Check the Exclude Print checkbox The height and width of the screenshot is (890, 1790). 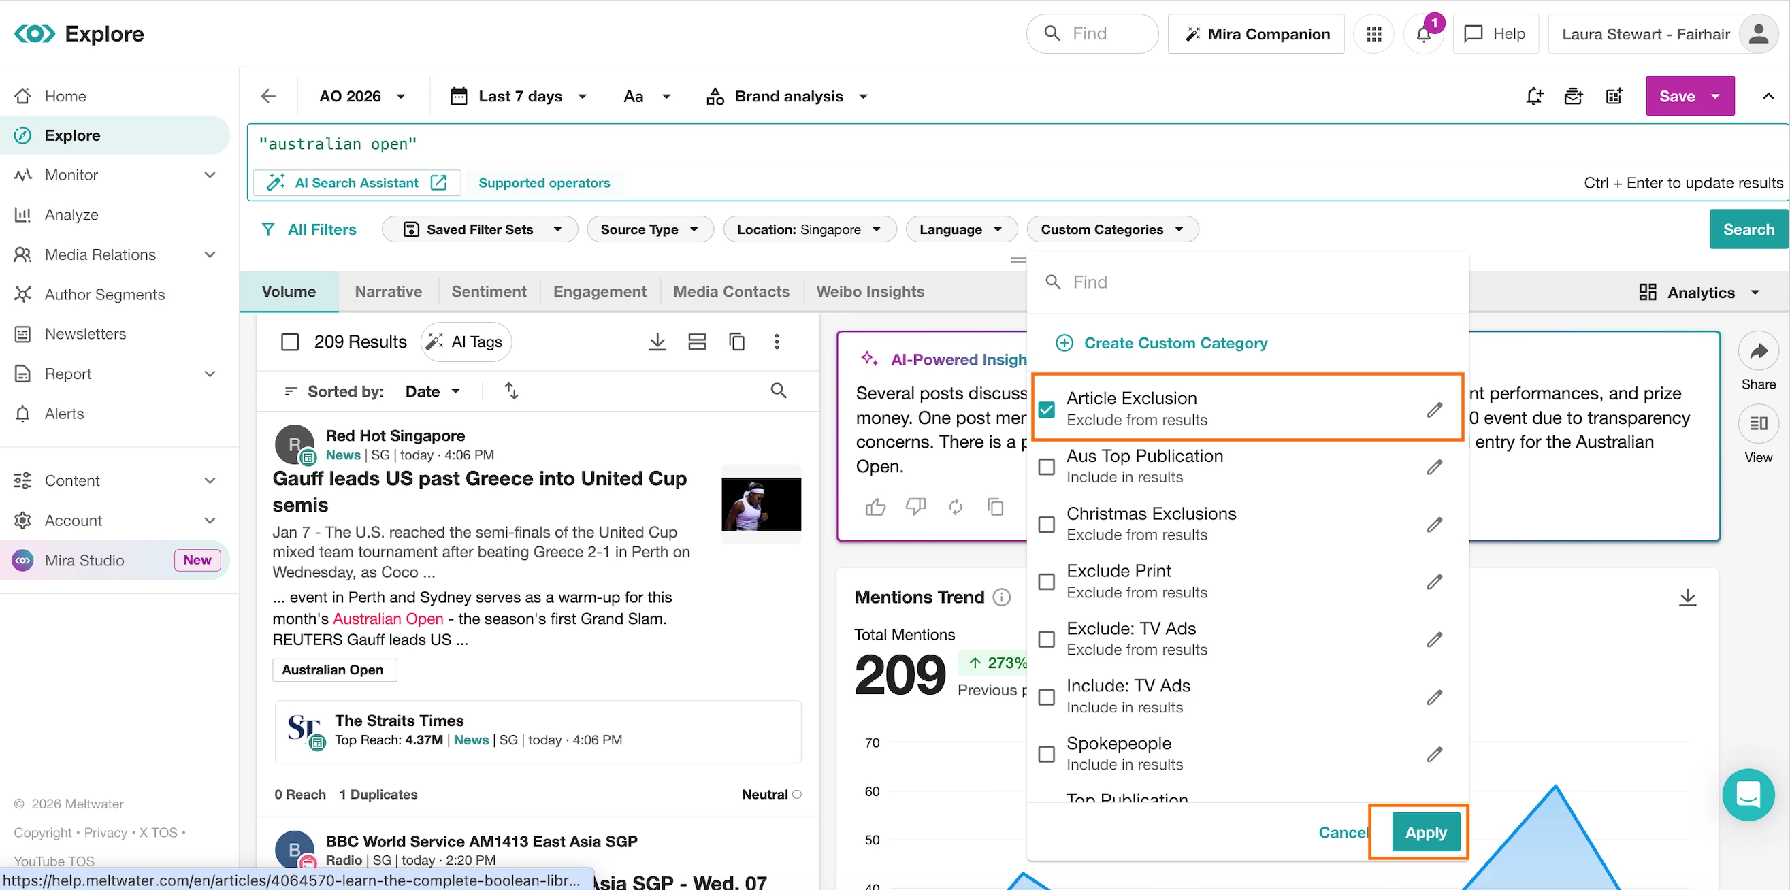tap(1047, 582)
